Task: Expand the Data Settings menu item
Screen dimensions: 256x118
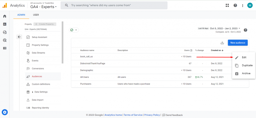Action: (41, 92)
